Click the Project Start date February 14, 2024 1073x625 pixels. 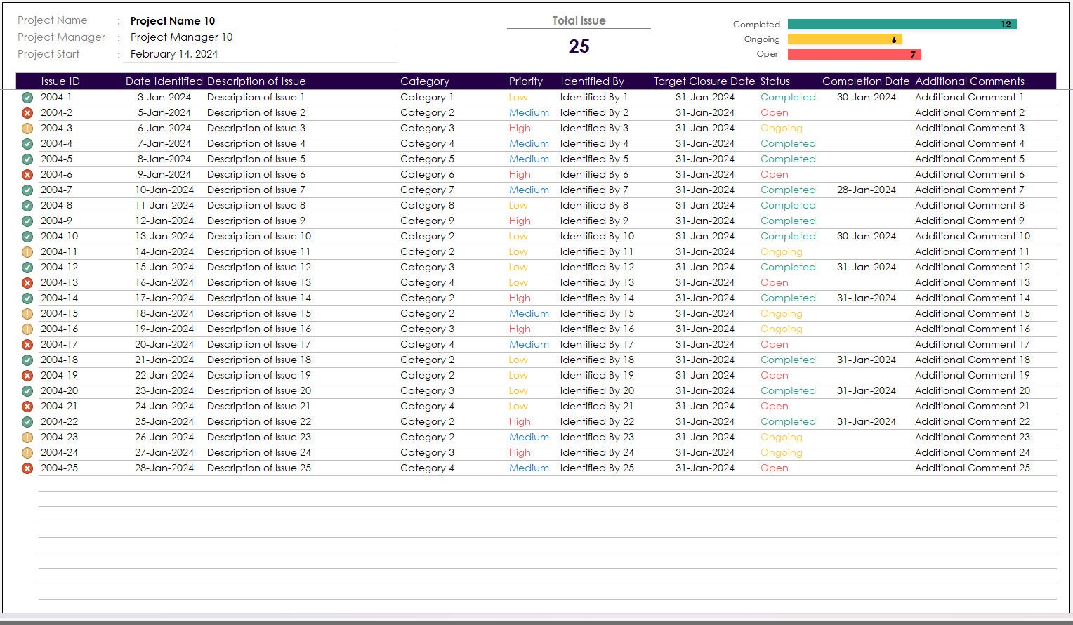tap(175, 53)
